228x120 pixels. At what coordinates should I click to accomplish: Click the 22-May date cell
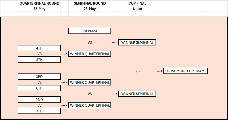[x=39, y=9]
